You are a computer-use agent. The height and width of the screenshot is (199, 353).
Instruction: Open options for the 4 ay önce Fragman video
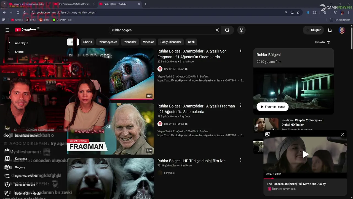(241, 105)
